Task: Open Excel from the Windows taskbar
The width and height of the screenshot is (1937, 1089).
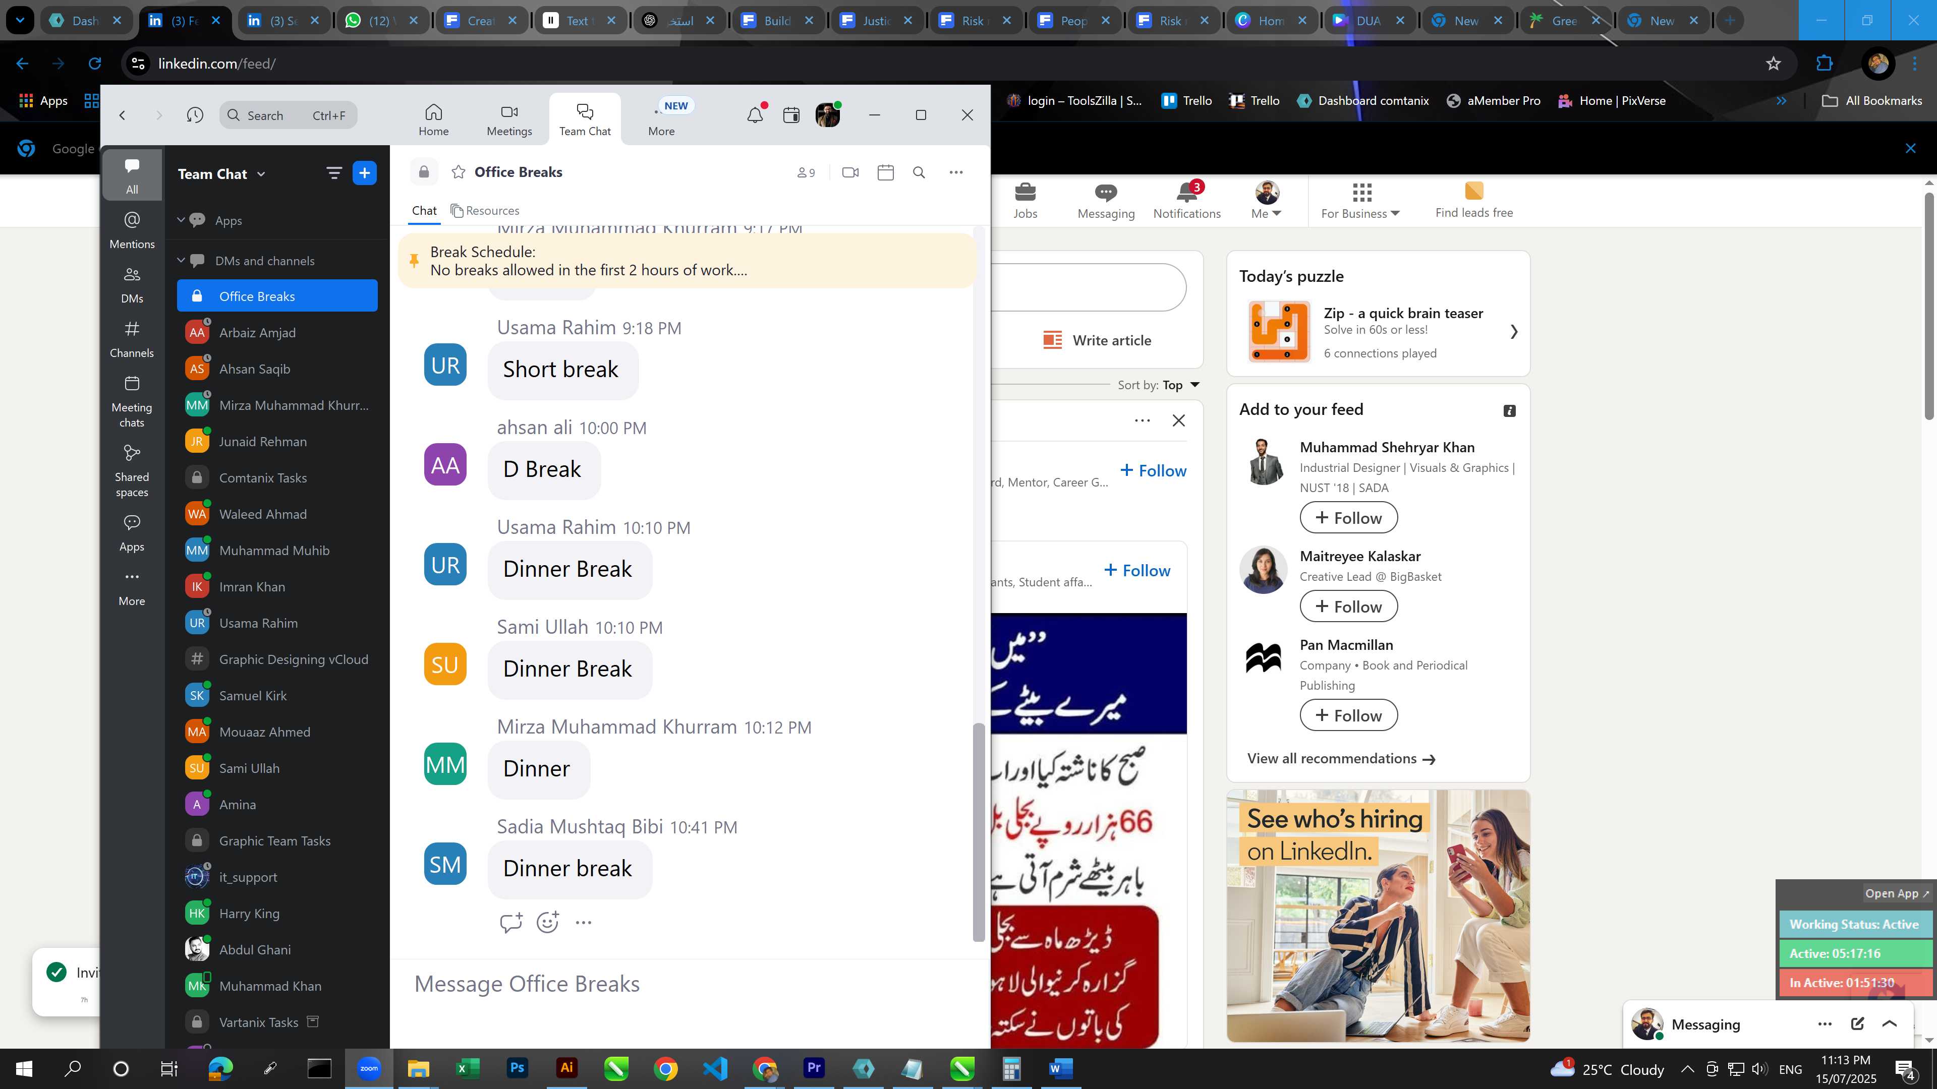Action: click(467, 1069)
